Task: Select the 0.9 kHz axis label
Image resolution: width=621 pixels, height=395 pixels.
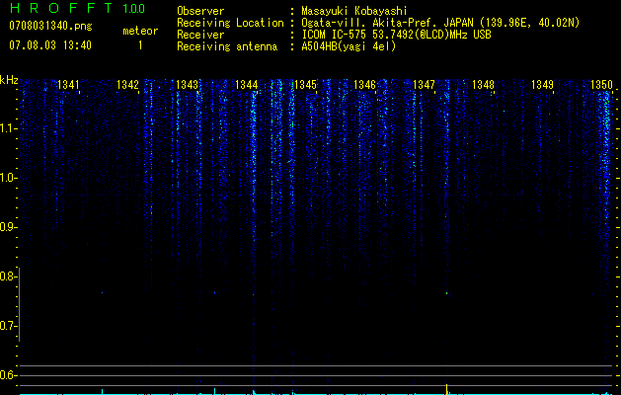Action: pyautogui.click(x=8, y=227)
